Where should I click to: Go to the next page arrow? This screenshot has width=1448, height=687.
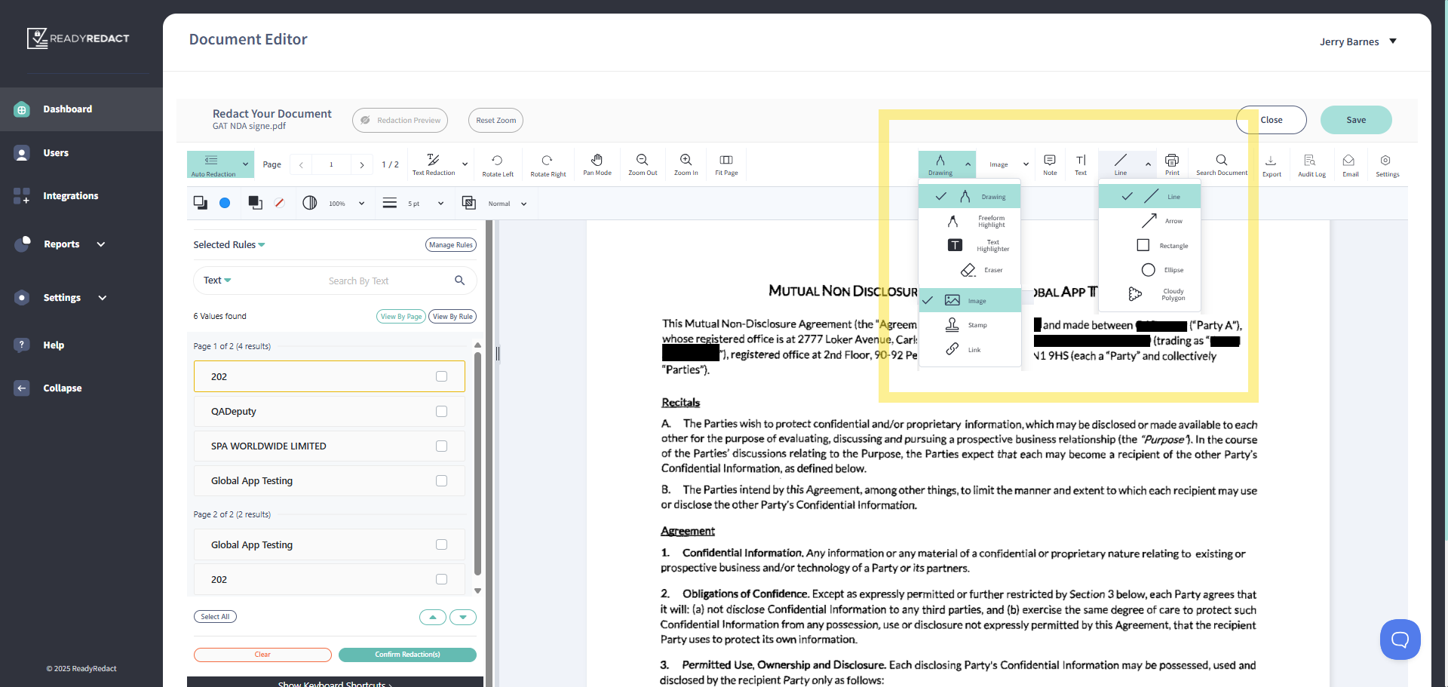[x=362, y=164]
